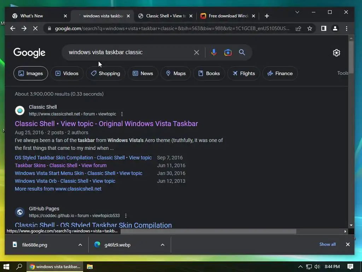Viewport: 362px width, 272px height.
Task: Click the Chrome address bar URL
Action: tap(172, 28)
